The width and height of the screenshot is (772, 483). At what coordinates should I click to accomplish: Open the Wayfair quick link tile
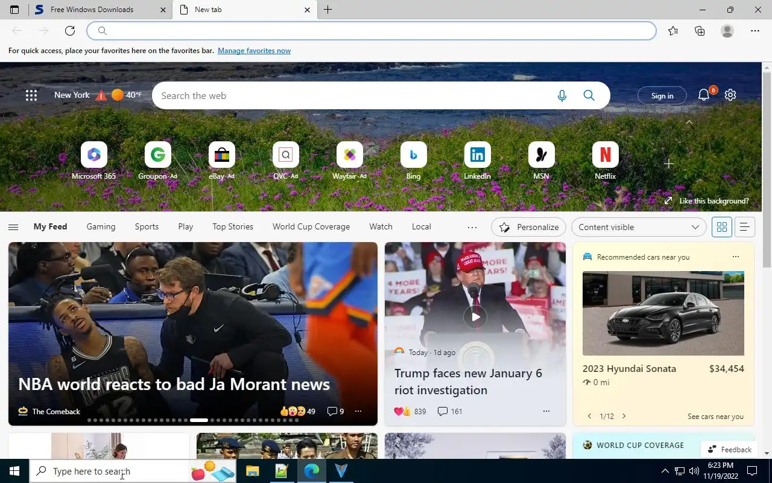(x=349, y=161)
